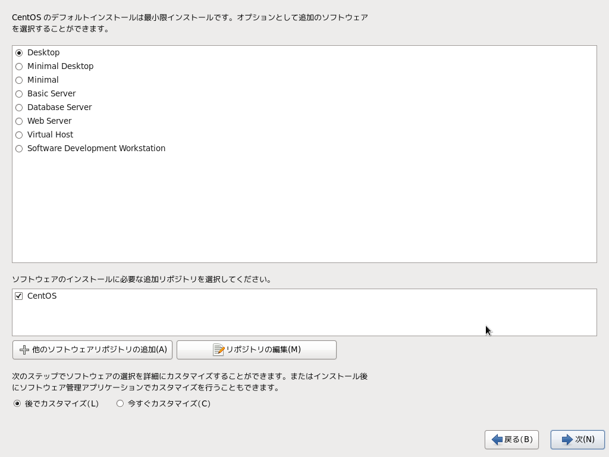Select the Minimal radio button

(x=19, y=80)
